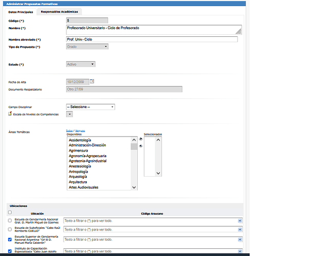Expand the Campo Disciplinar select list
The height and width of the screenshot is (256, 315).
[x=90, y=107]
